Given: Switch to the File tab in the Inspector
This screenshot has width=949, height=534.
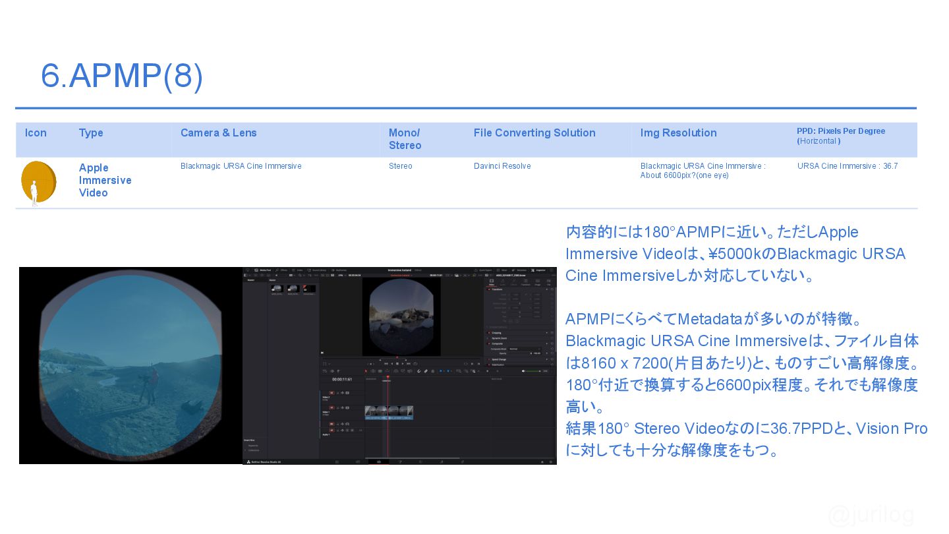Looking at the screenshot, I should (548, 282).
